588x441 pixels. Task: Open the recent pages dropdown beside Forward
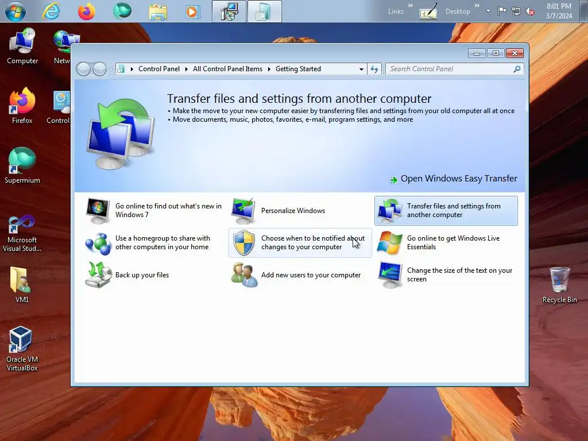[x=111, y=69]
